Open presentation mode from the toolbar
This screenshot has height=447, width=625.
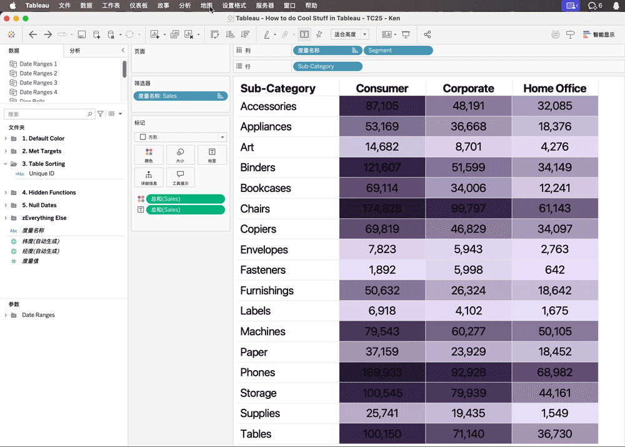[x=406, y=34]
